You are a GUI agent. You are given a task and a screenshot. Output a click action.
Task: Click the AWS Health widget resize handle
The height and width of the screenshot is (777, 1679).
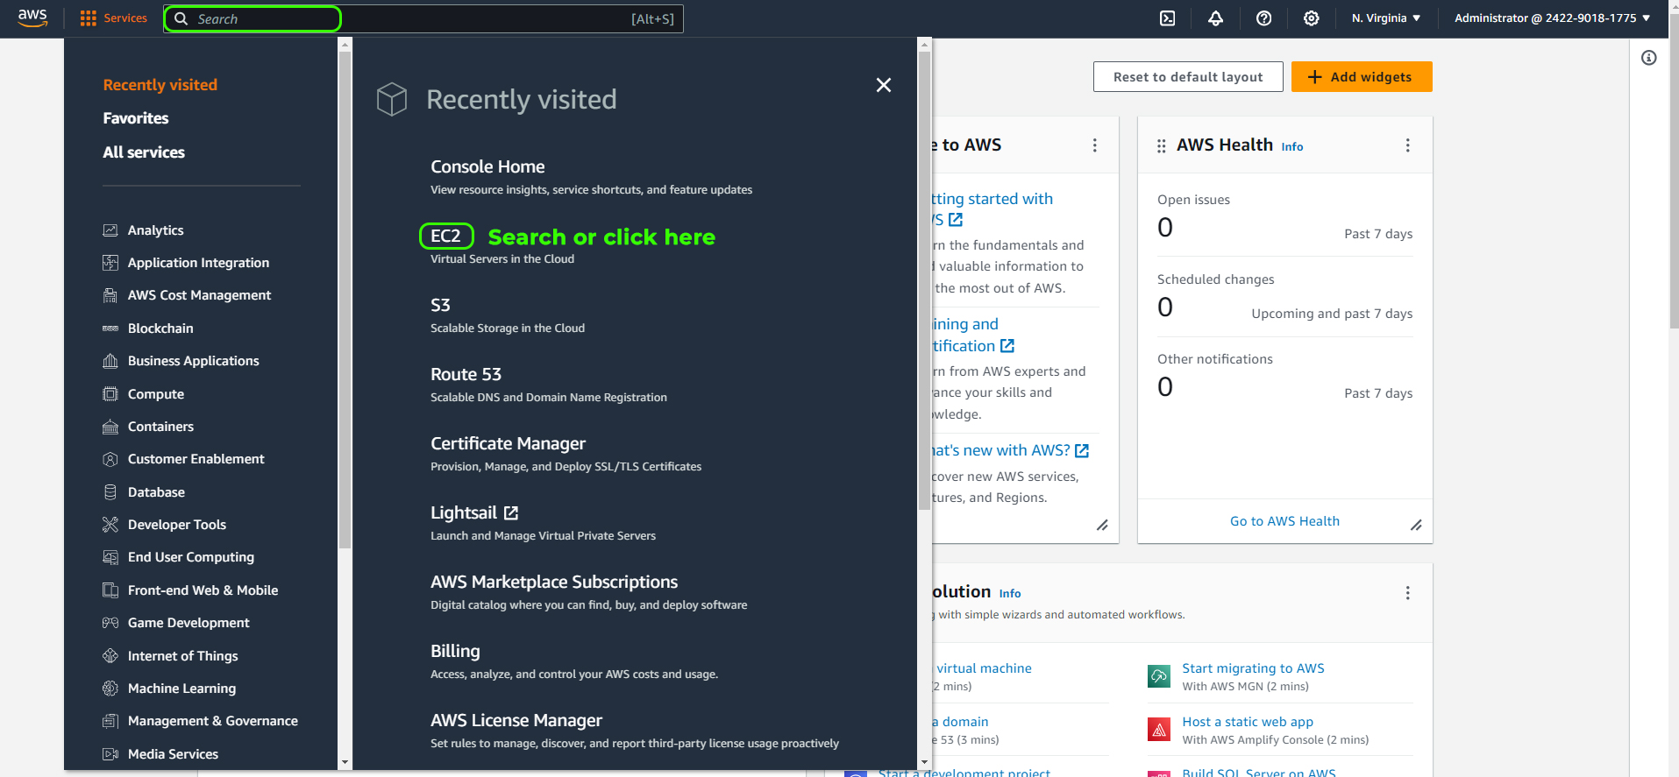1416,526
